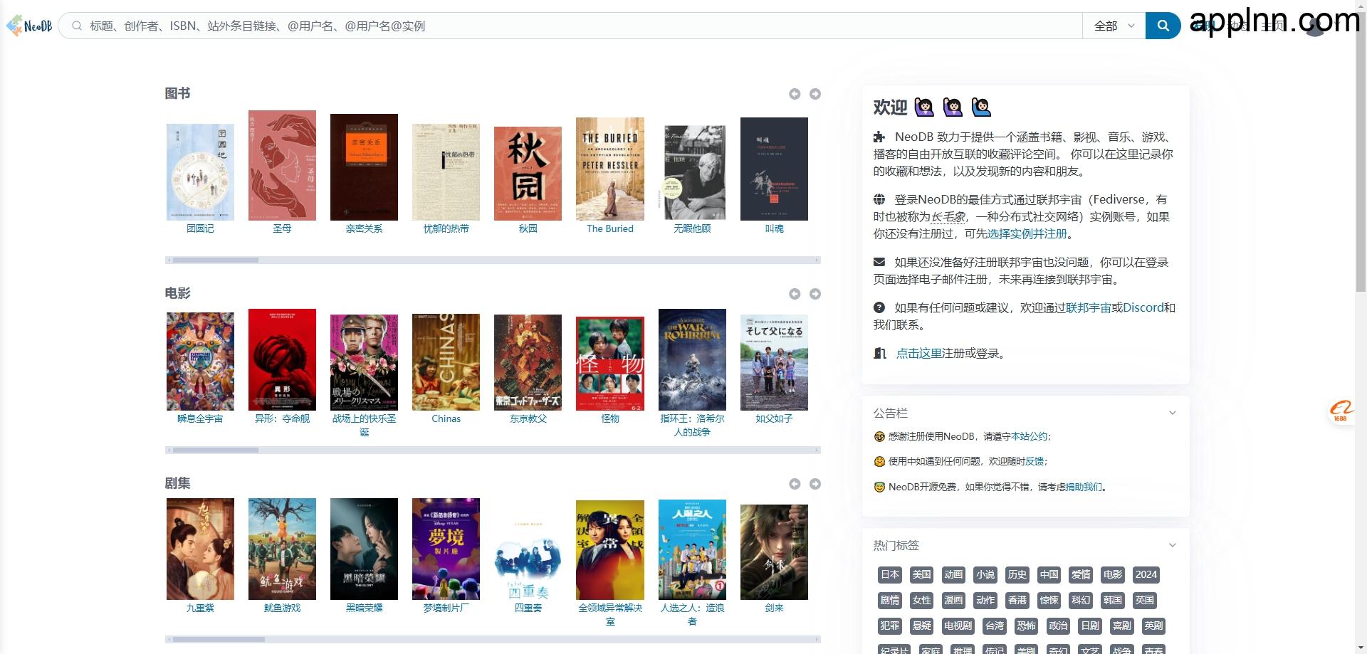Show previous items in 剧集 carousel
This screenshot has height=654, width=1367.
tap(795, 484)
